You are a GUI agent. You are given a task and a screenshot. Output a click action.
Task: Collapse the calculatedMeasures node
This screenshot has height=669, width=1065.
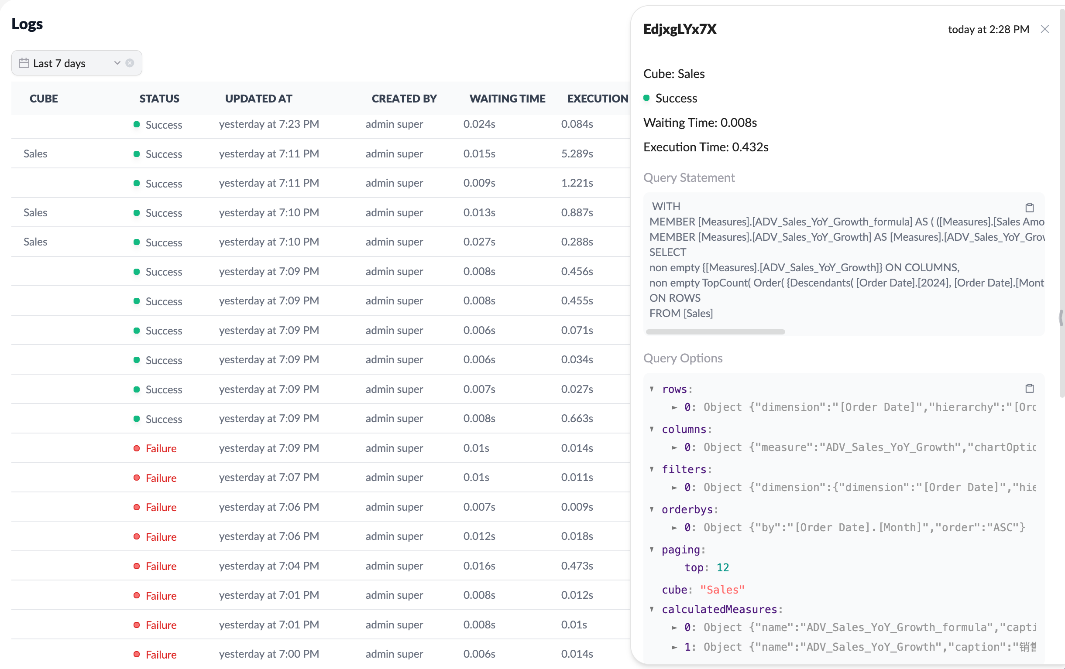coord(652,609)
